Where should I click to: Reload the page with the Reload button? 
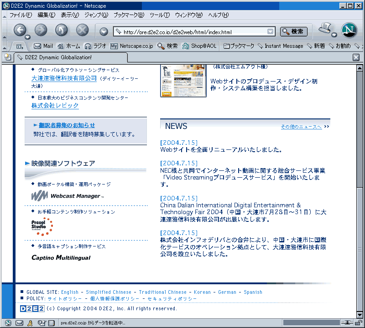62,30
